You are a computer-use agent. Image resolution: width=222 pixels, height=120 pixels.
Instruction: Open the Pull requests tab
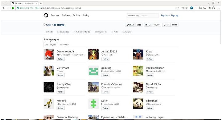pos(82,32)
